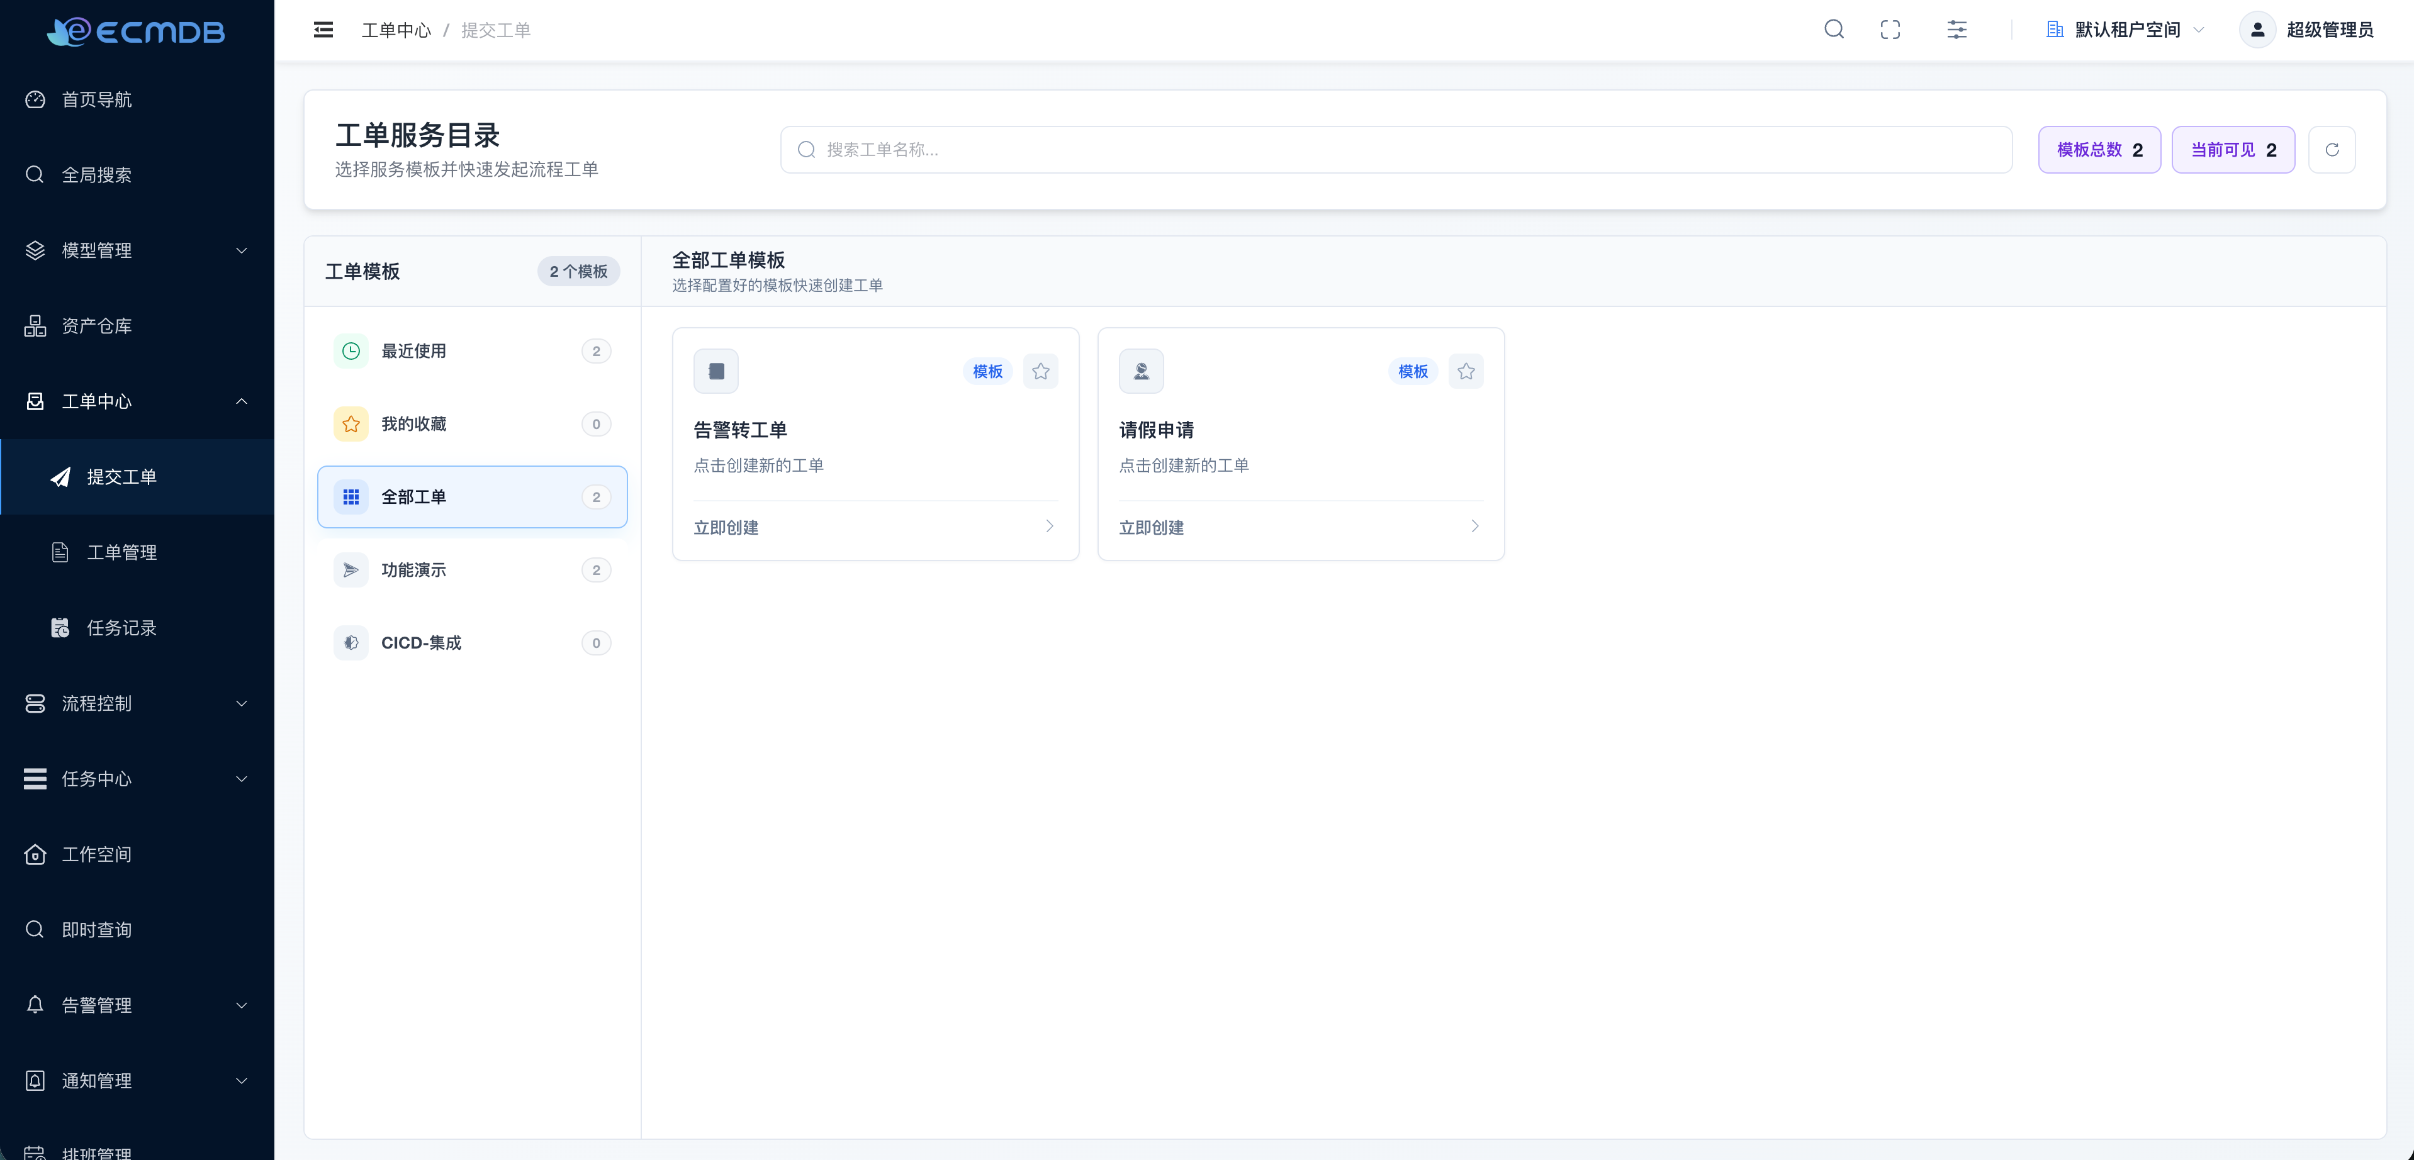Click the 最近使用 clock icon
The height and width of the screenshot is (1160, 2414).
[351, 350]
